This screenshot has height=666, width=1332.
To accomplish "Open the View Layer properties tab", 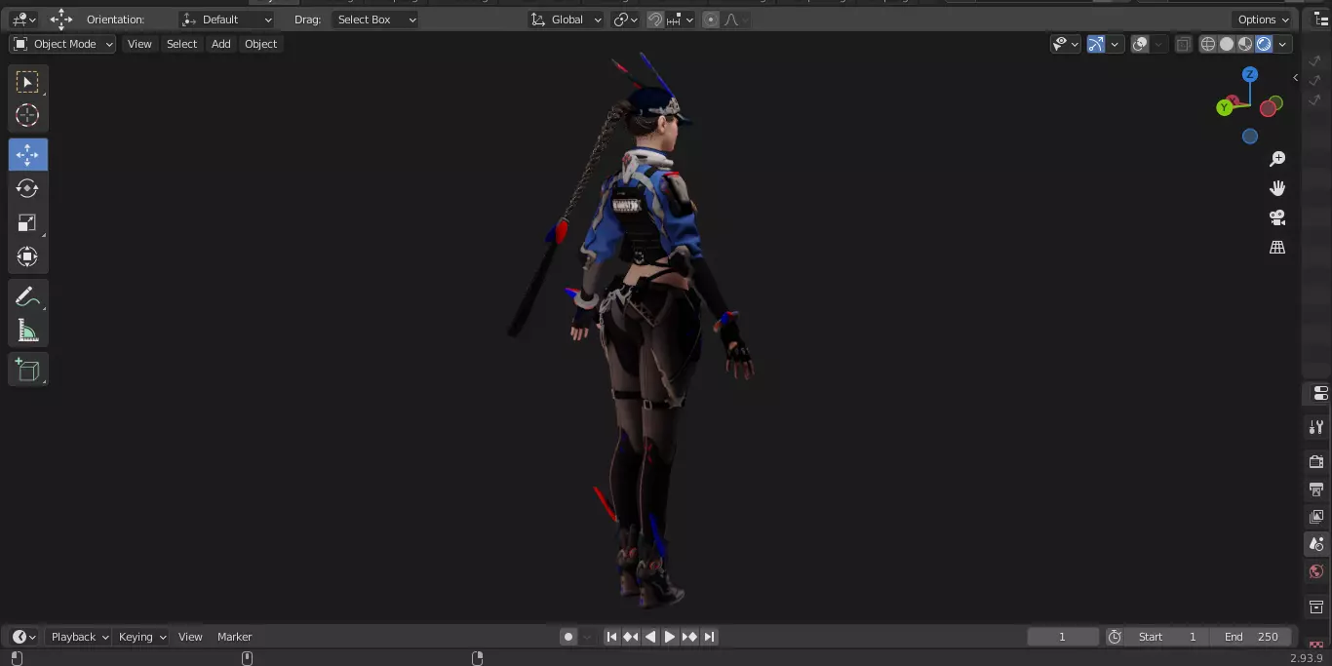I will pyautogui.click(x=1316, y=516).
